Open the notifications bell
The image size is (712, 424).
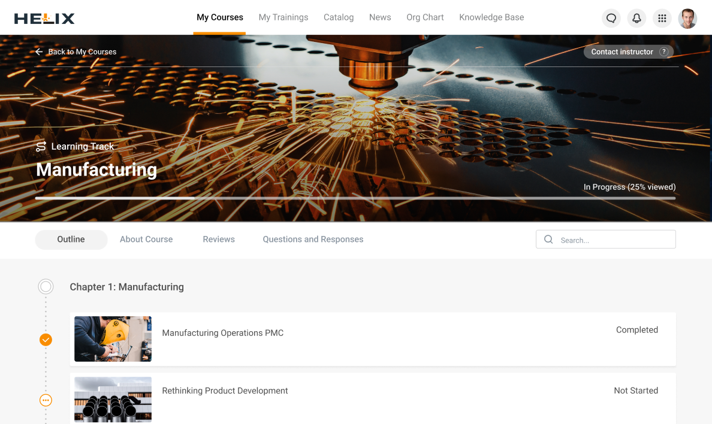coord(636,18)
